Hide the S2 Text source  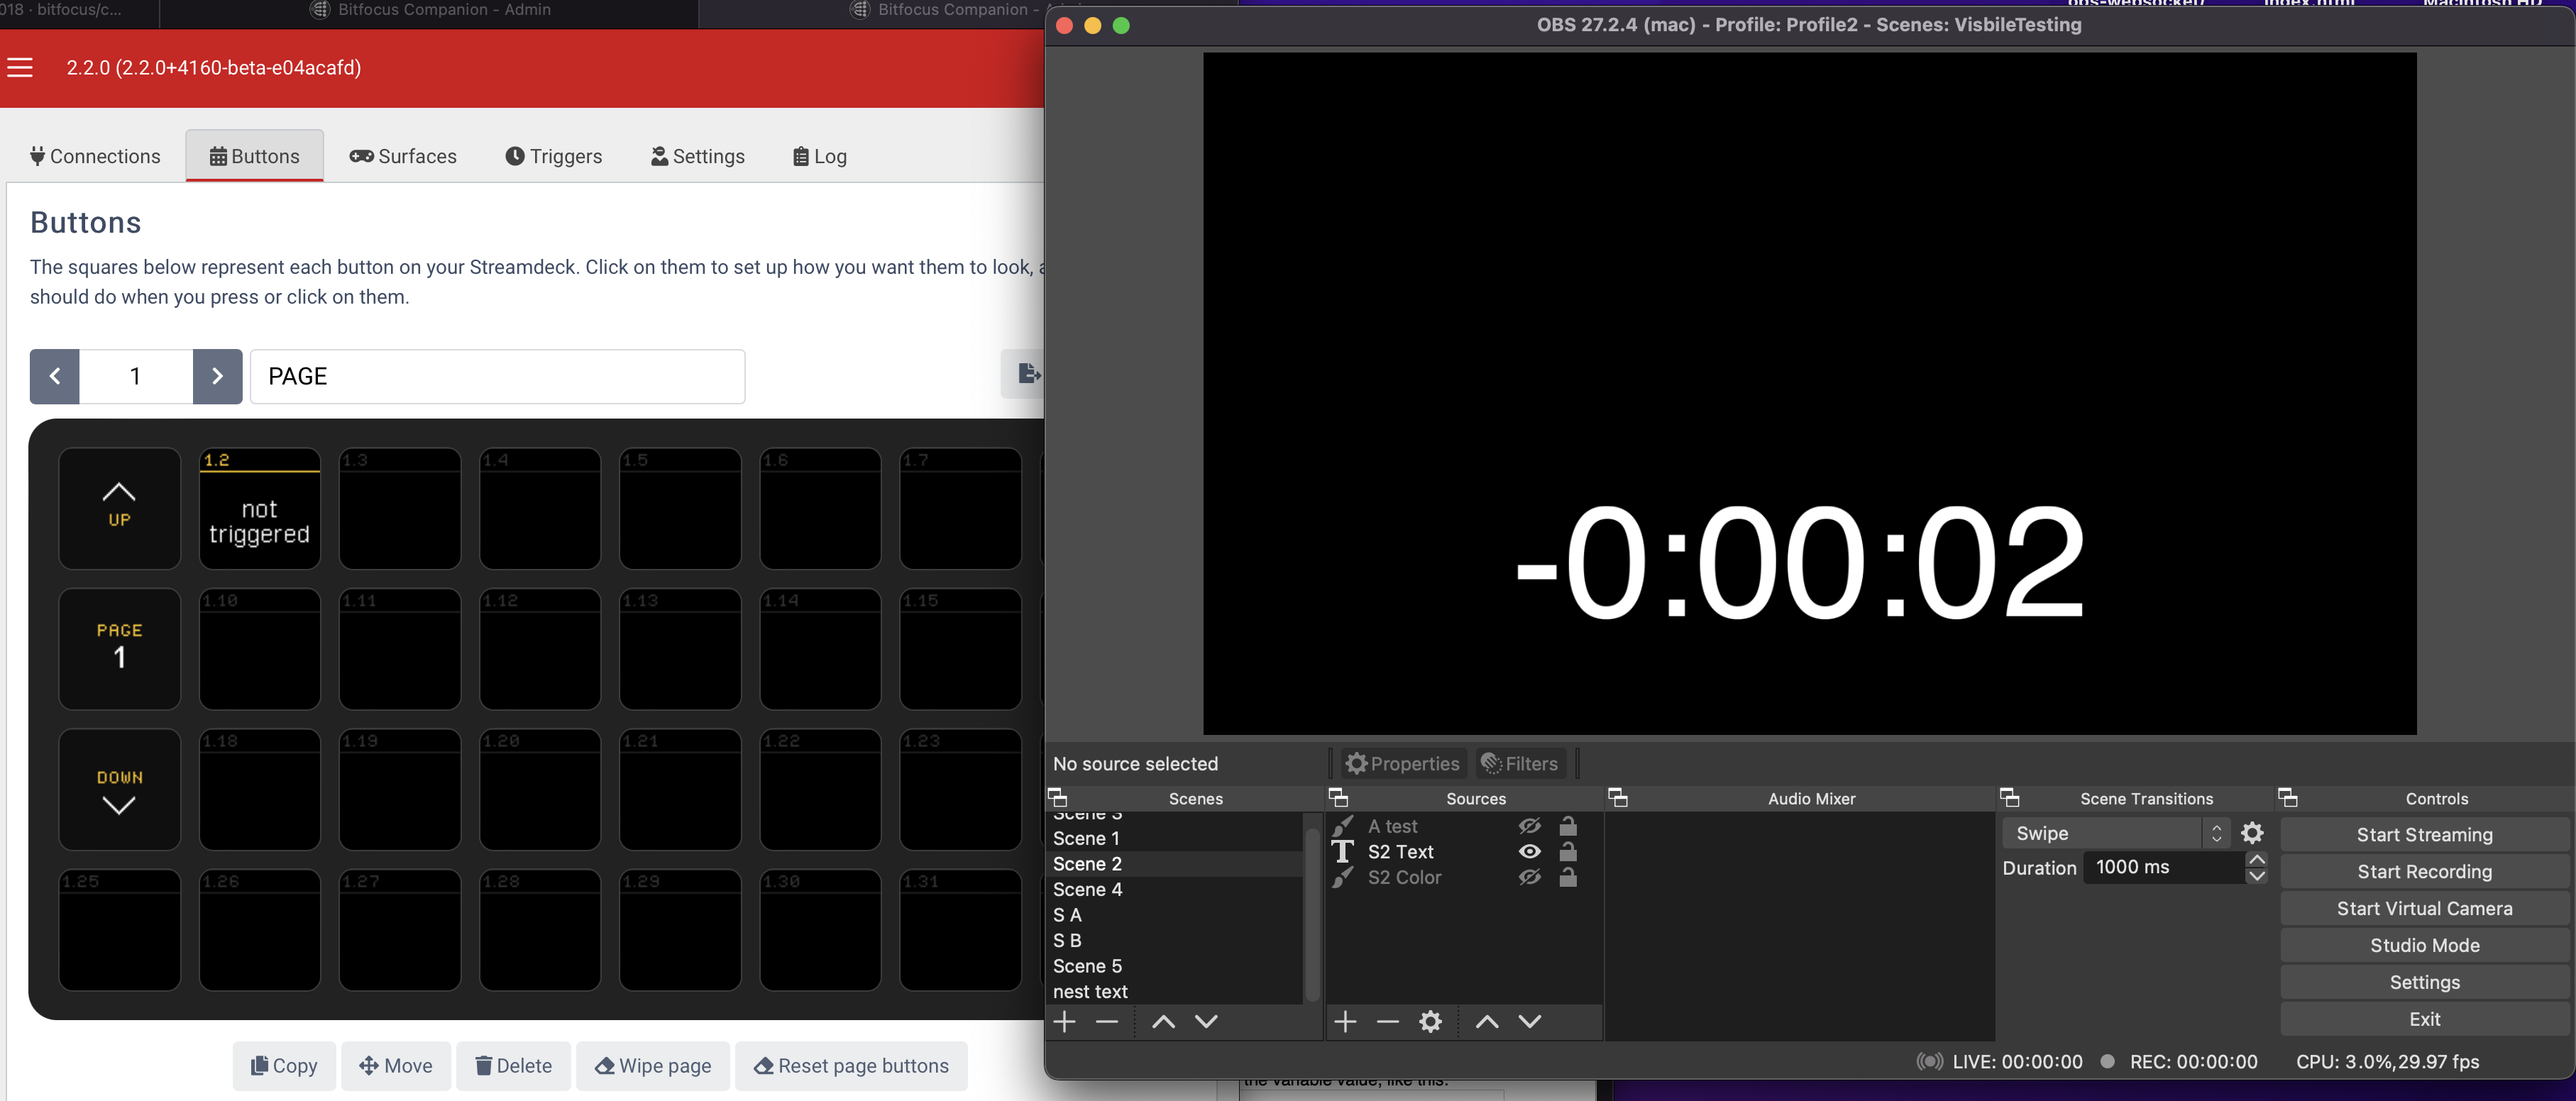(1530, 852)
